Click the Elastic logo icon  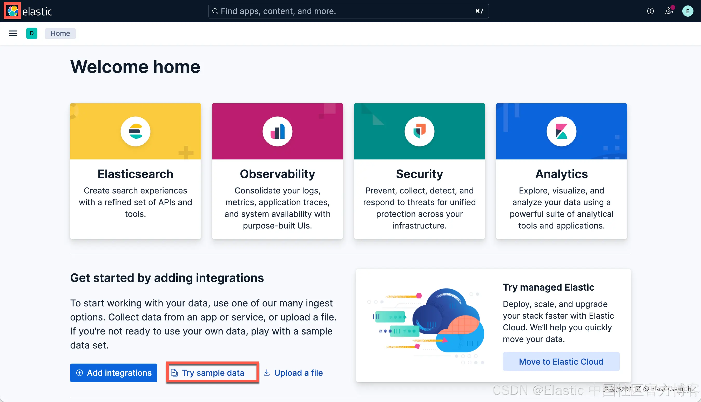(12, 11)
